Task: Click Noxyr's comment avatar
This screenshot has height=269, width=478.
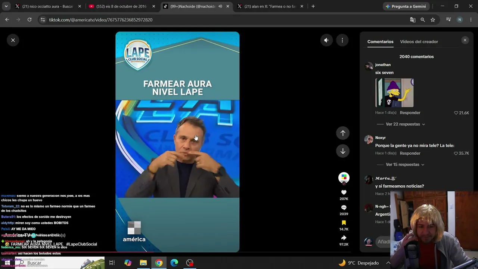Action: click(x=369, y=139)
